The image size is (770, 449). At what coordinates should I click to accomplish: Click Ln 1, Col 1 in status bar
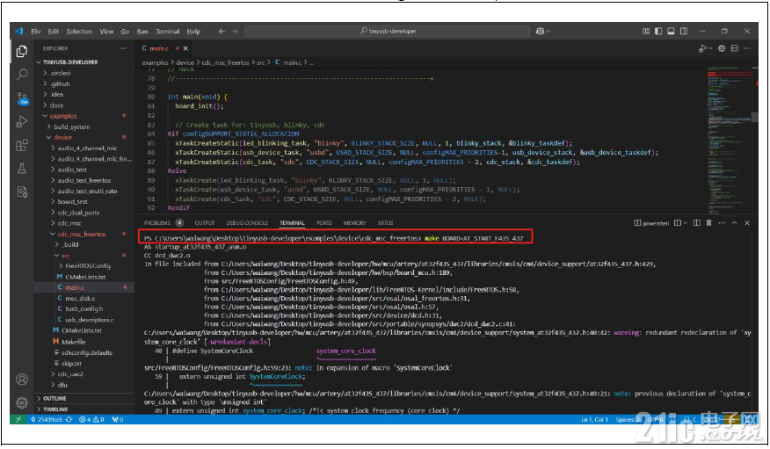[595, 419]
